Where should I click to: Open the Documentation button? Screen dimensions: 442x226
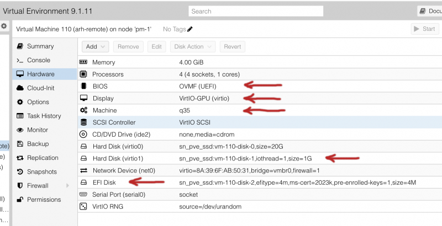(x=430, y=11)
